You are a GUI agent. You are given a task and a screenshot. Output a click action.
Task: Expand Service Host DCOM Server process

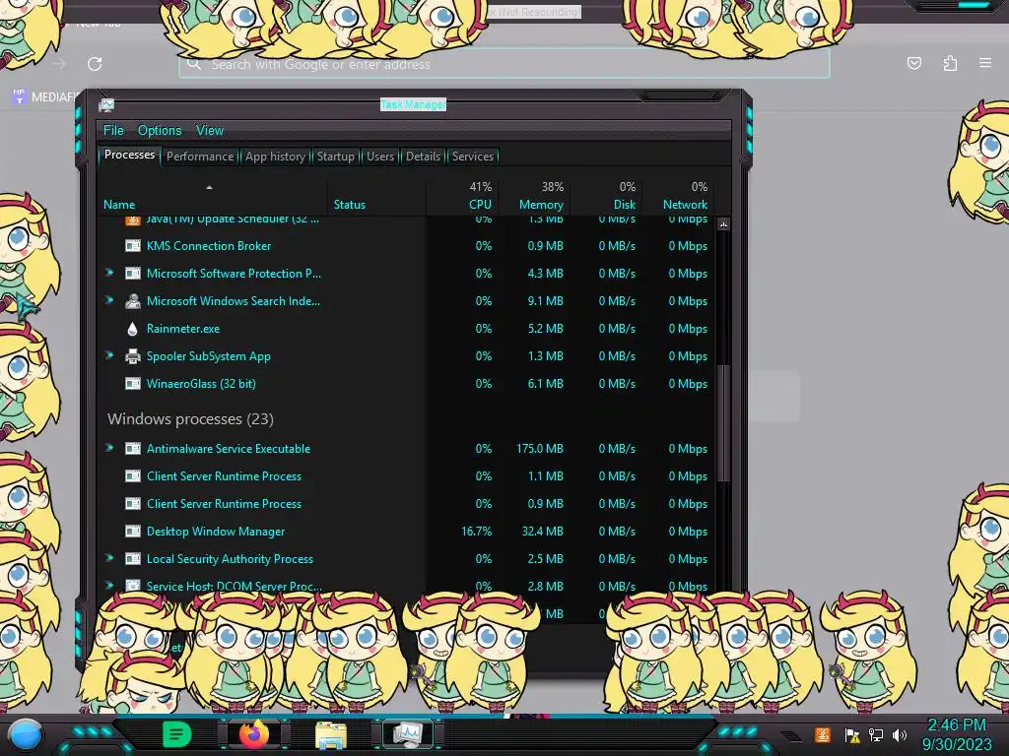(x=109, y=586)
